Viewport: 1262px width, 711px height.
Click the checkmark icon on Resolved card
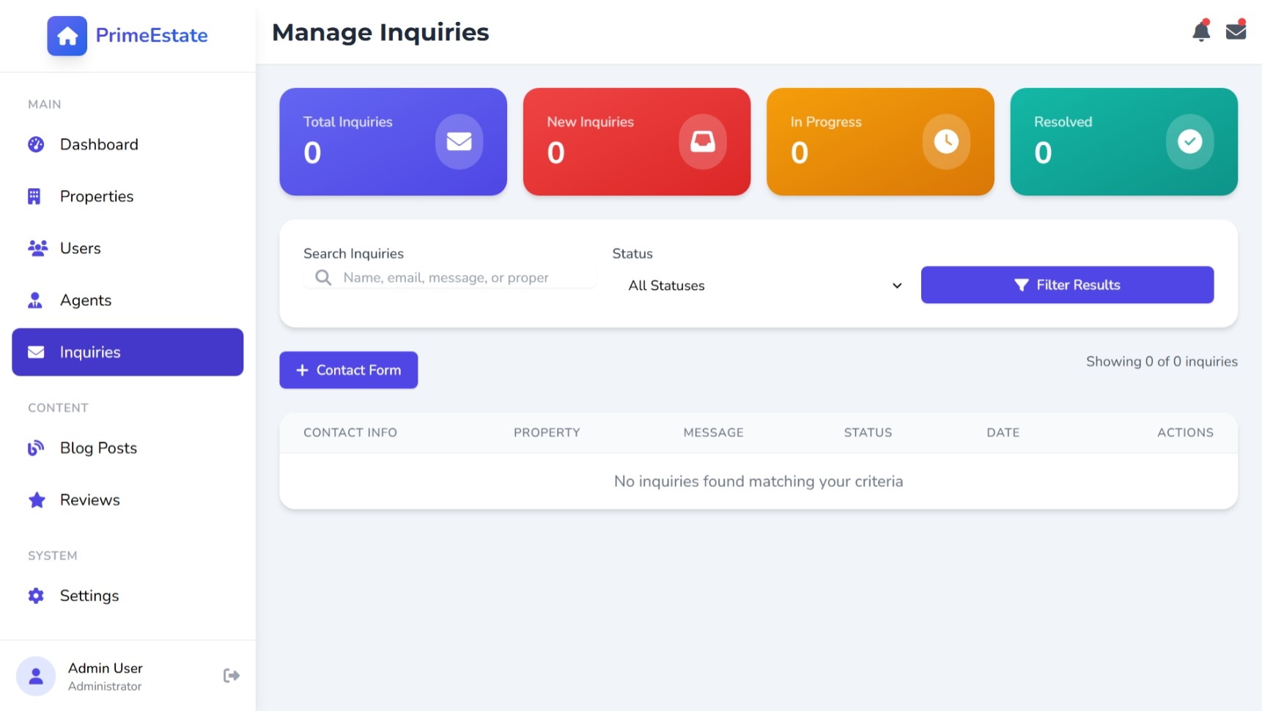tap(1189, 141)
